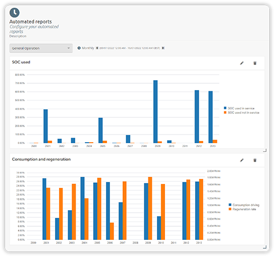
Task: Toggle SOC used in service legend swatch
Action: click(225, 108)
